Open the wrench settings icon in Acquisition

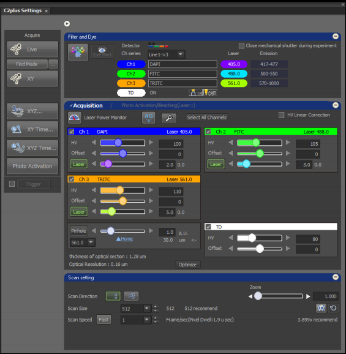pyautogui.click(x=169, y=118)
